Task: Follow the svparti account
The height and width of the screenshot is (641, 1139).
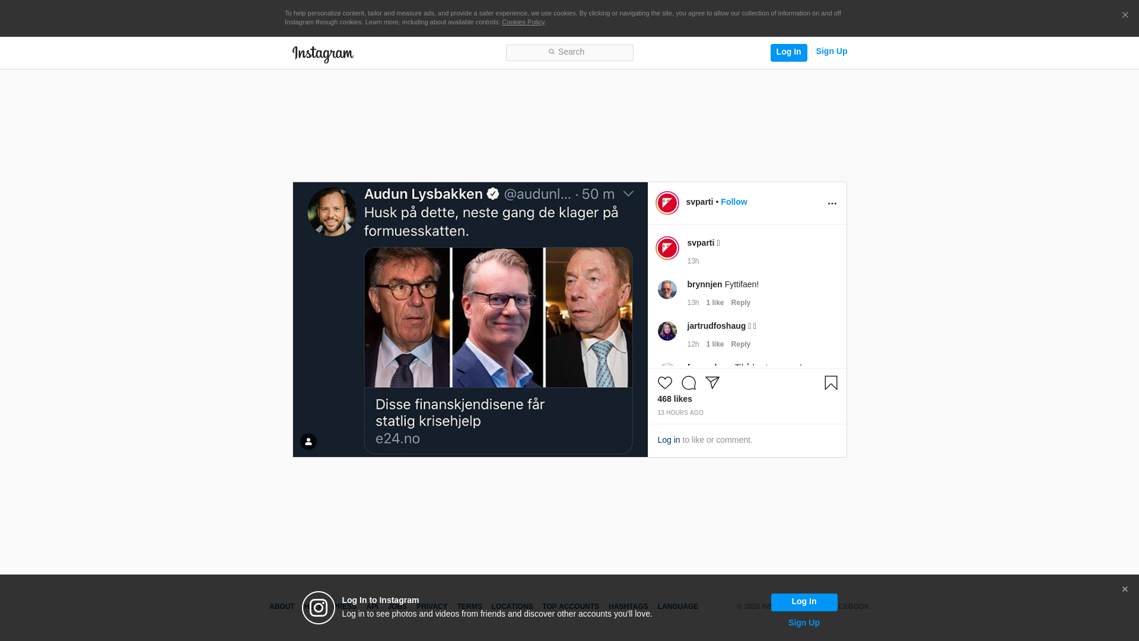Action: (x=734, y=202)
